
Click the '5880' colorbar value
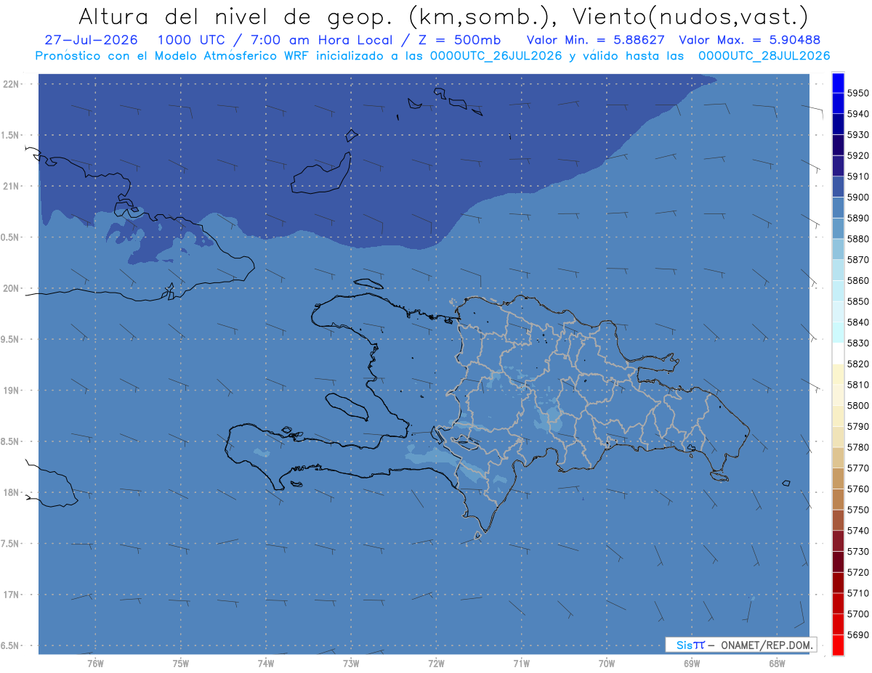[857, 239]
